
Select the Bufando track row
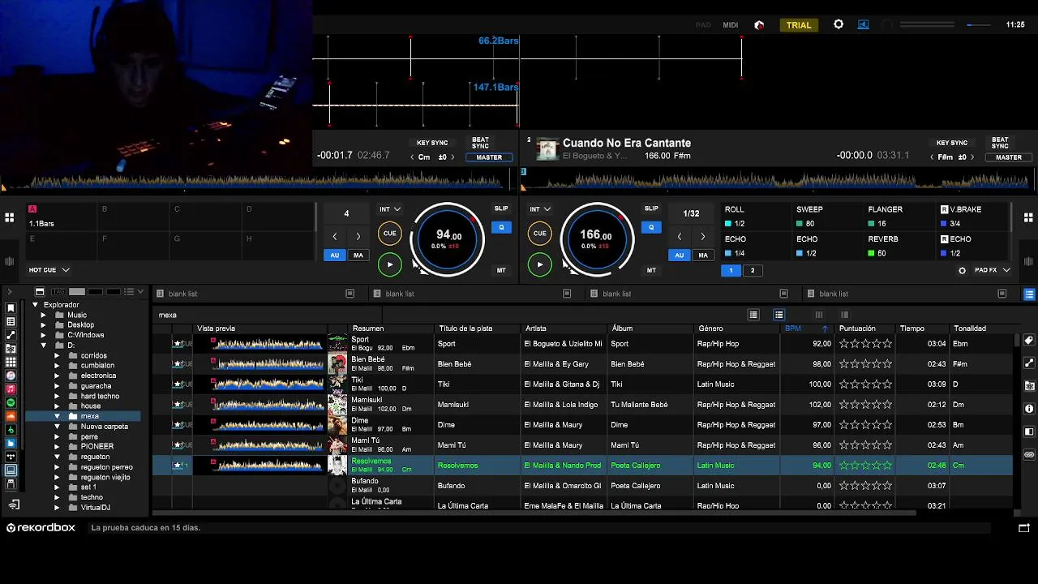click(582, 486)
